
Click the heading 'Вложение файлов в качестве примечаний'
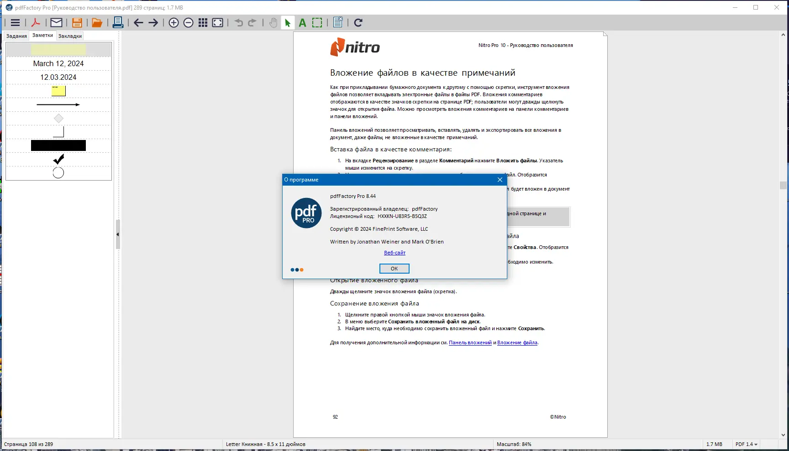coord(423,73)
